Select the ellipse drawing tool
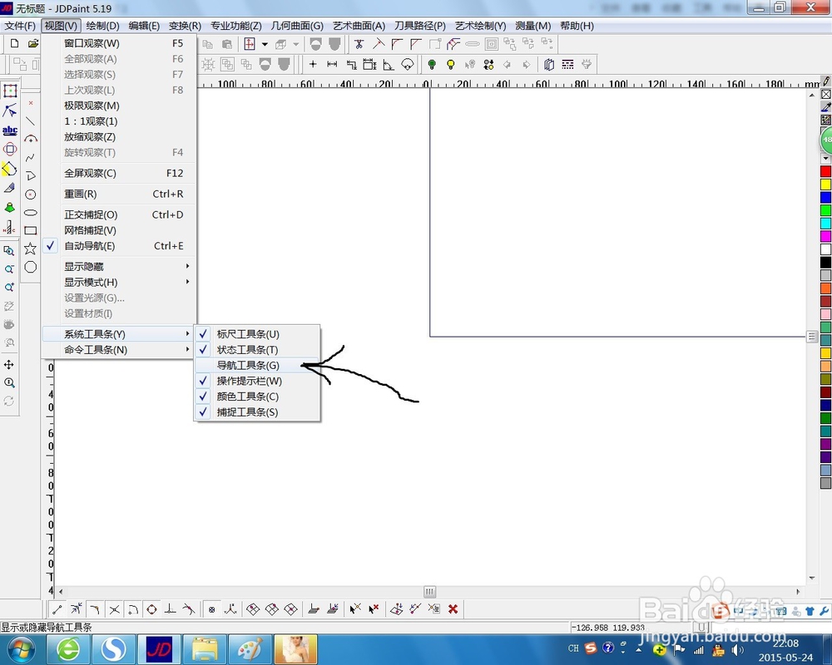832x665 pixels. (x=30, y=213)
